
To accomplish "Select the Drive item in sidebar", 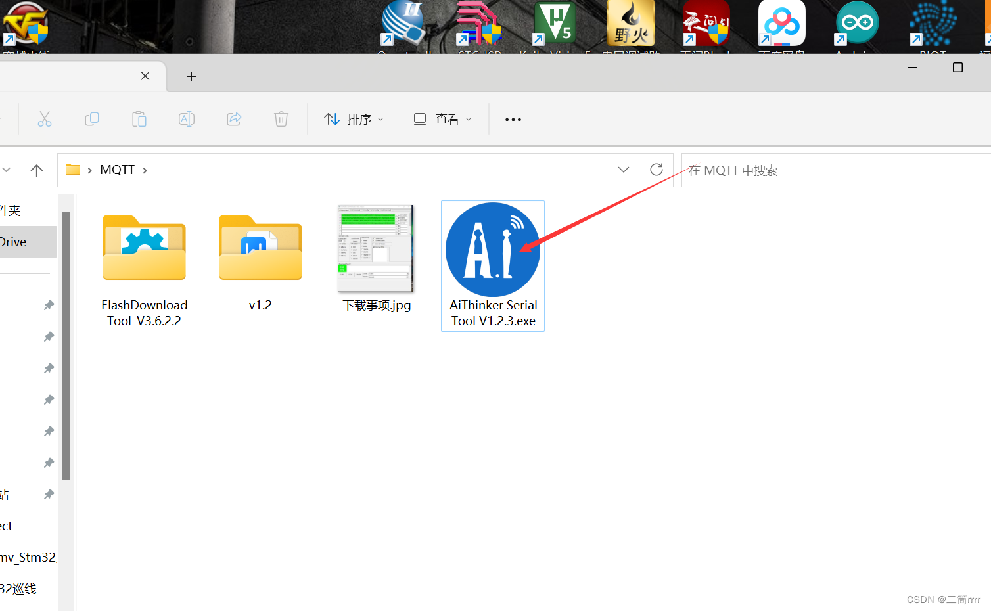I will click(x=28, y=242).
